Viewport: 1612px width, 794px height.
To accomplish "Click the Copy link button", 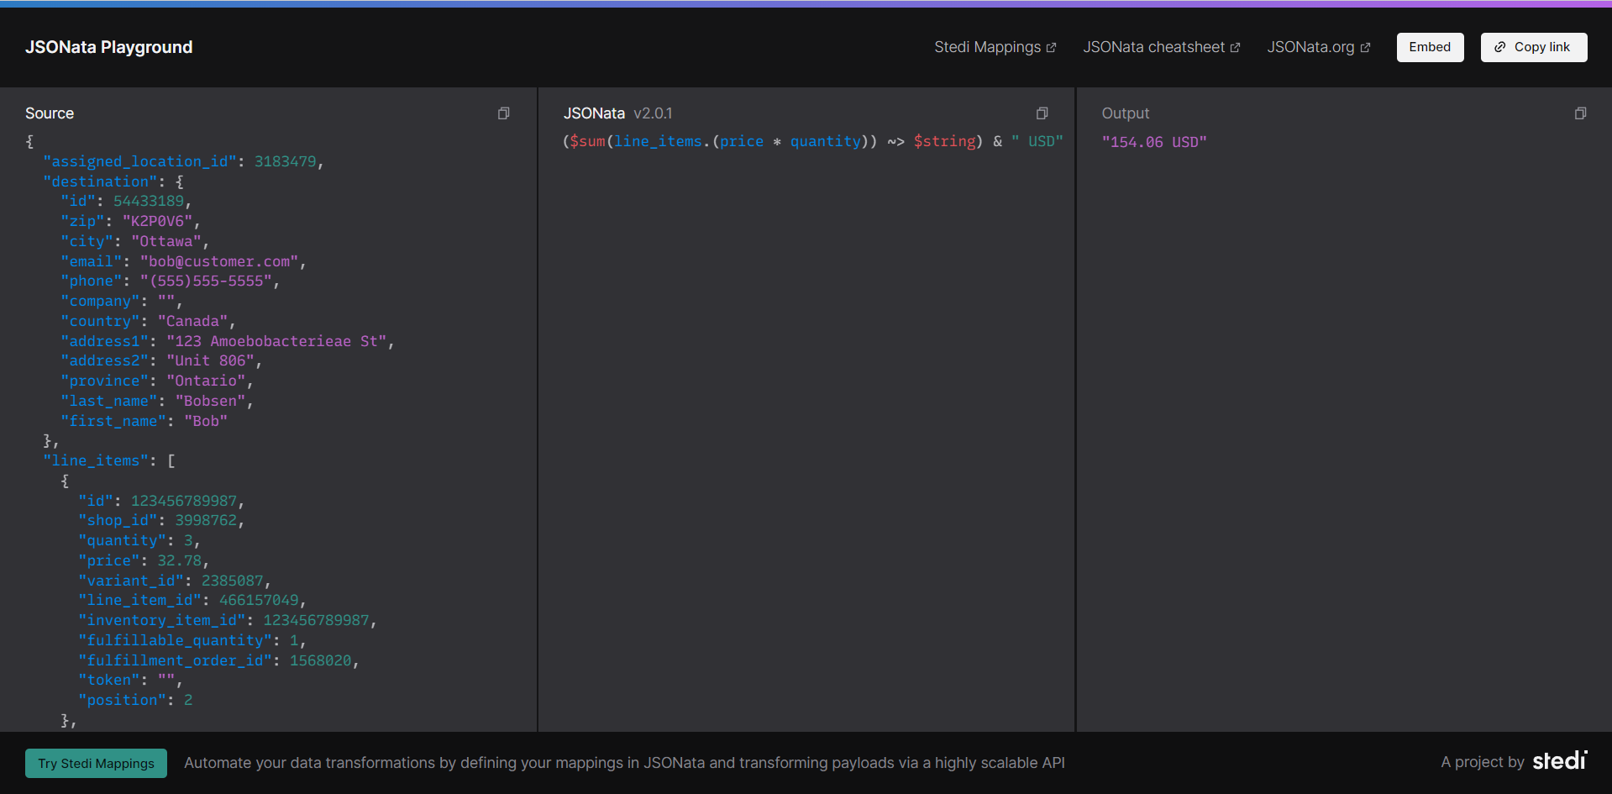I will click(1534, 47).
